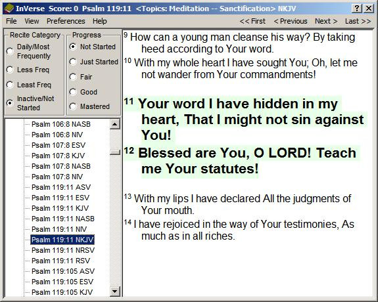Advance with the Next > button
Screen dimensions: 378x302
pyautogui.click(x=326, y=21)
